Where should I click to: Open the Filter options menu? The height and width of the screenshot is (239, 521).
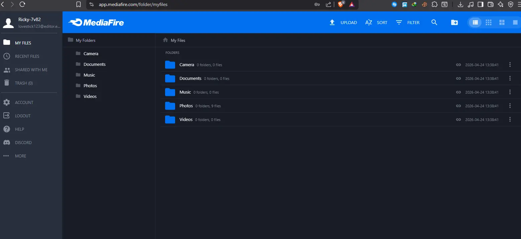click(407, 22)
